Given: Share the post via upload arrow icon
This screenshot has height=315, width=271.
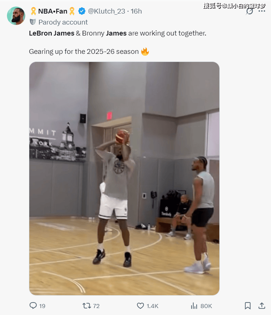Looking at the screenshot, I should click(262, 305).
